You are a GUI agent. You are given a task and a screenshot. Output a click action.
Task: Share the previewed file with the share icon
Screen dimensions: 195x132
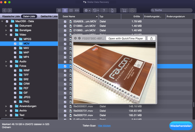151,38
